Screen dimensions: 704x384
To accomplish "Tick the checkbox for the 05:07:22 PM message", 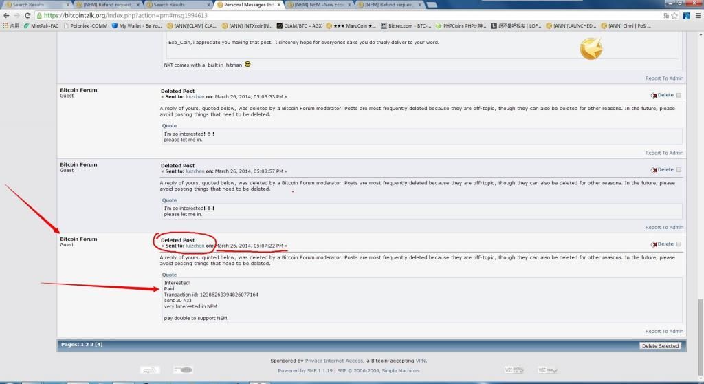I will point(679,244).
